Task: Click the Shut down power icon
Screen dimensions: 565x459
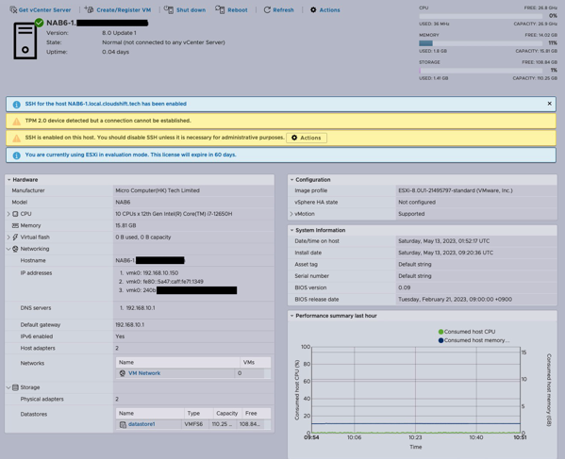Action: pyautogui.click(x=168, y=9)
